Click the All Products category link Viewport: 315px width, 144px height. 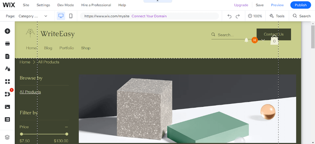click(30, 92)
